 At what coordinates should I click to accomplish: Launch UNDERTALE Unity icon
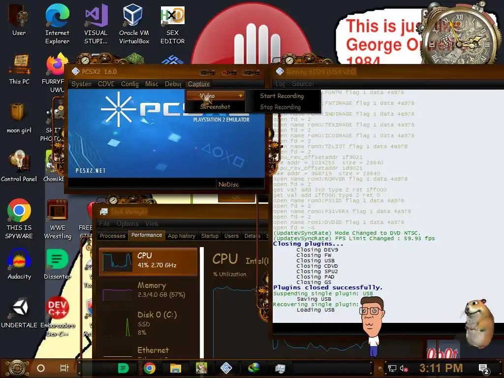[19, 313]
